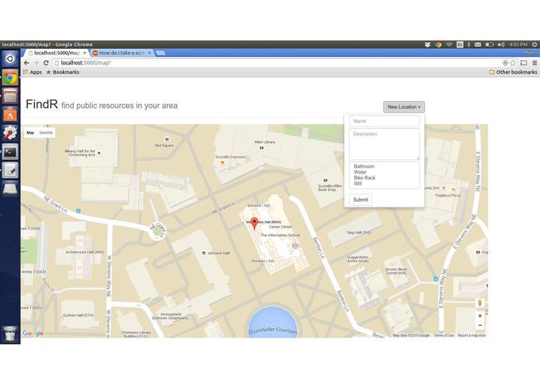Open the Apps shortcut in bookmarks bar
The image size is (540, 384).
point(33,72)
